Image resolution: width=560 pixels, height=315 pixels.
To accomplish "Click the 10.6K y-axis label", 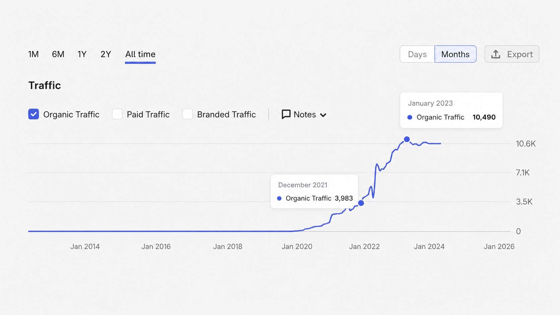I will pyautogui.click(x=526, y=144).
